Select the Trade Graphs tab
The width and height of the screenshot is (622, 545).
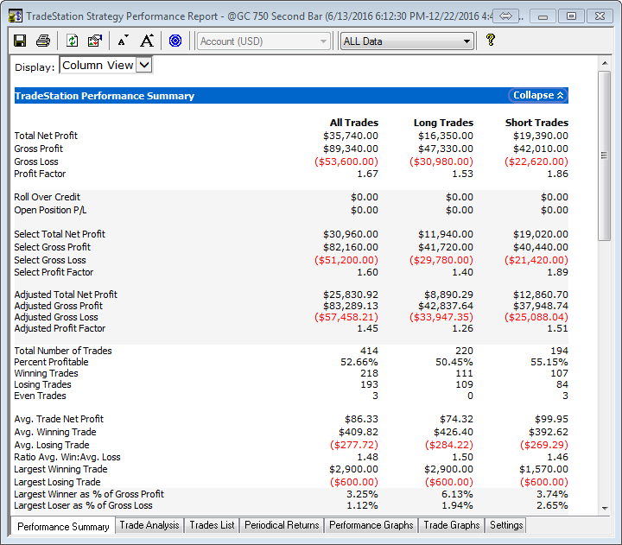click(x=452, y=525)
